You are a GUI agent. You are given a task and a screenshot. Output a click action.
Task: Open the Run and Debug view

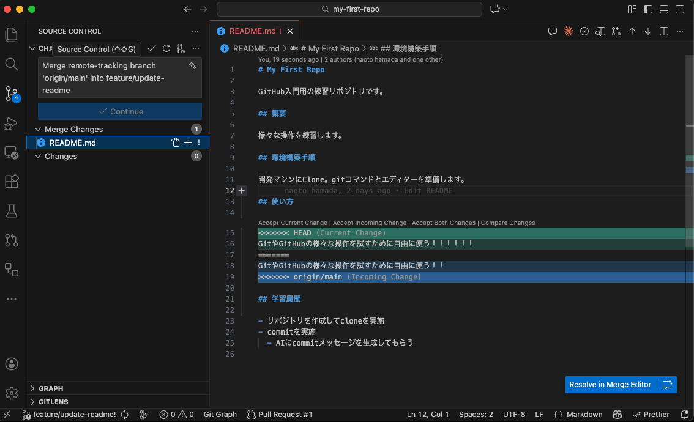(11, 124)
